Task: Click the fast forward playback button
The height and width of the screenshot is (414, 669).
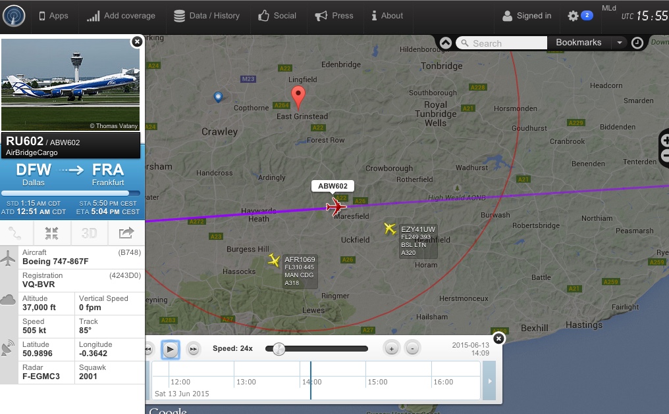Action: [x=194, y=349]
